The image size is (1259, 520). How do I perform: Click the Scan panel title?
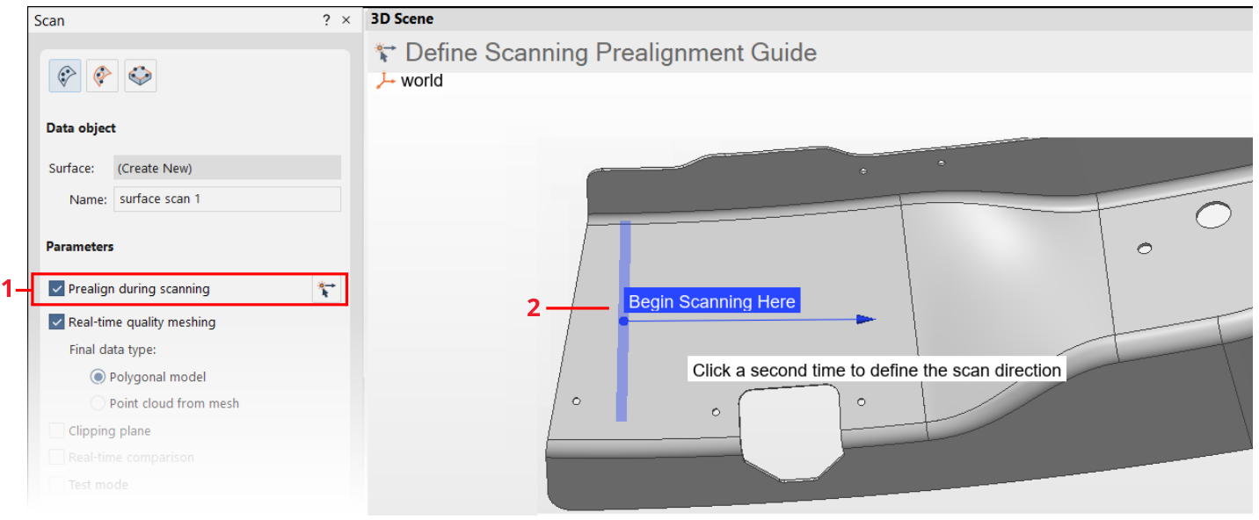[x=49, y=20]
